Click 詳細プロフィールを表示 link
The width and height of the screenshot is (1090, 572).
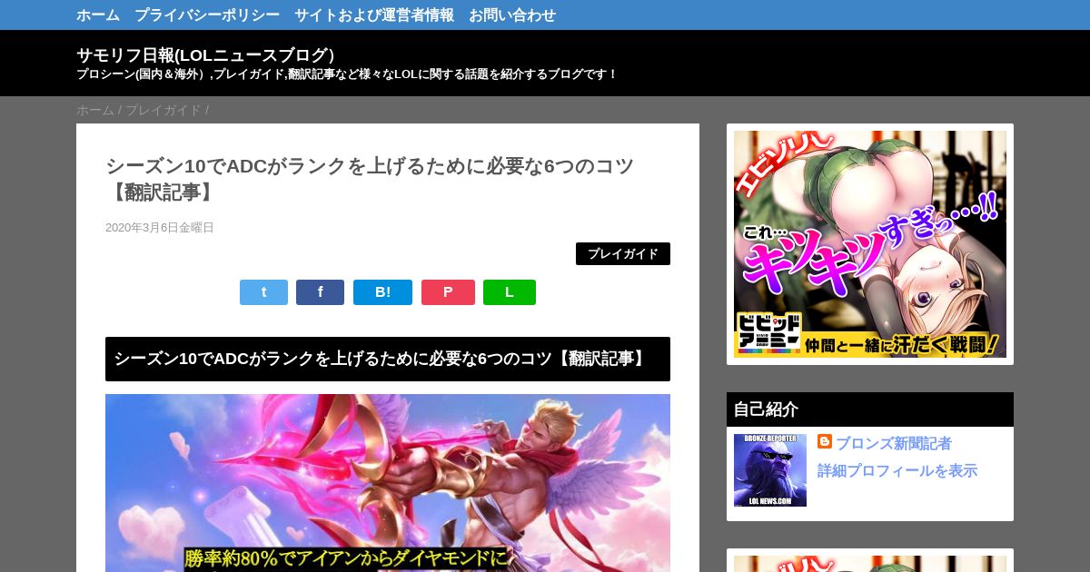(897, 470)
